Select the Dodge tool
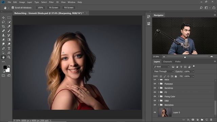The height and width of the screenshot is (122, 217). [x=9, y=44]
